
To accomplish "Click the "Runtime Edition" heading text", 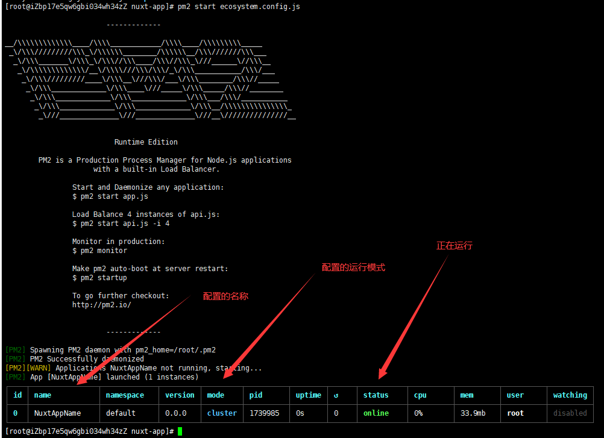I will 146,142.
